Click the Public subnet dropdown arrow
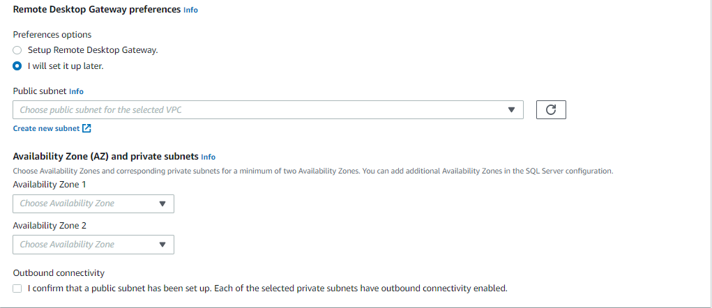Screen dimensions: 712x308 pos(511,110)
